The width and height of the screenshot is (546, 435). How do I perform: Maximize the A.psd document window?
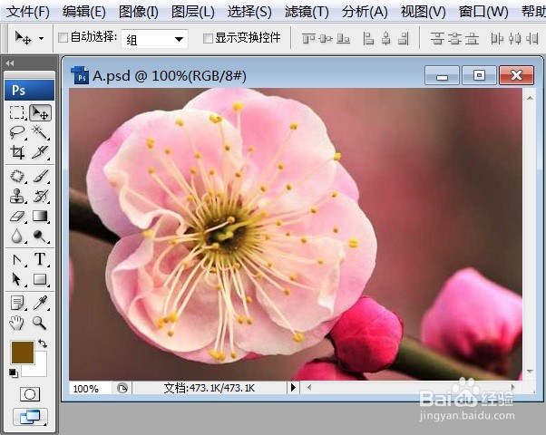479,75
